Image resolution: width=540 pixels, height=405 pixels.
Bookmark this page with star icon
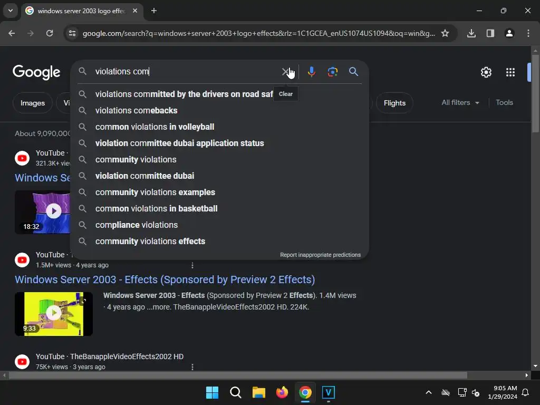click(x=445, y=33)
